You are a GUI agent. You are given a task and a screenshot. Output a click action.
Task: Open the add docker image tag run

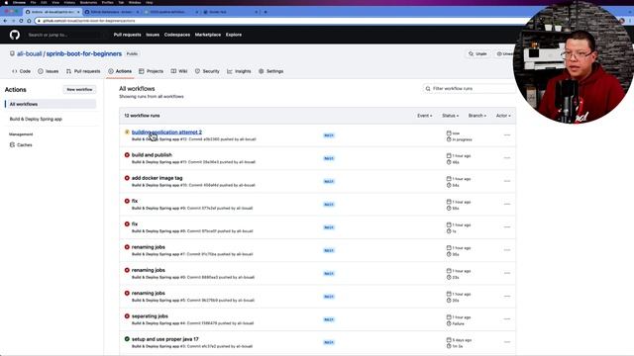(x=157, y=178)
